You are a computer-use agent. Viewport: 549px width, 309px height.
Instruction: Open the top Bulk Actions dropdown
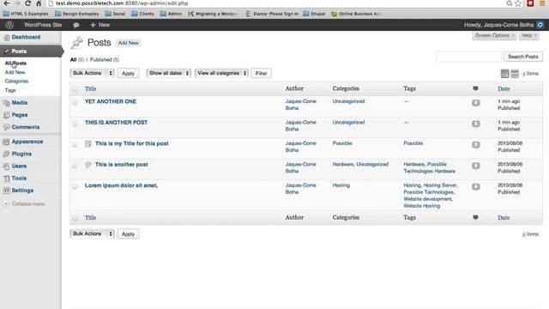click(x=92, y=73)
